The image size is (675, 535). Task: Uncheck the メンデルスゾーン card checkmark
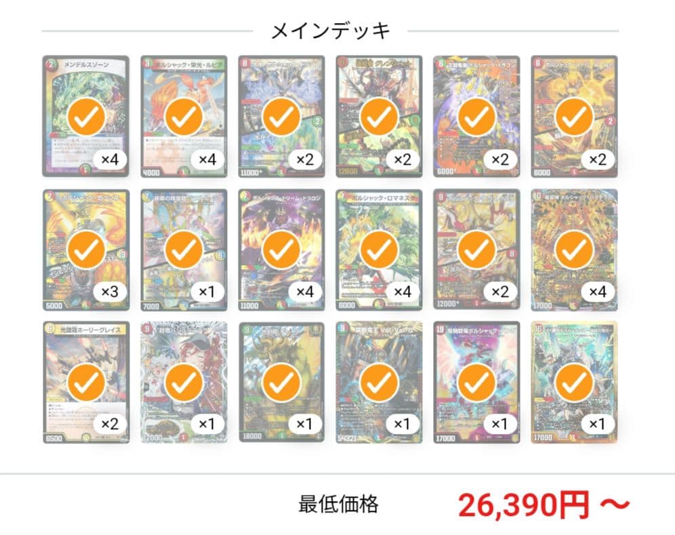[x=87, y=117]
